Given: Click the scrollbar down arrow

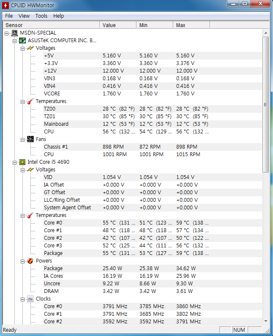Looking at the screenshot, I should point(266,321).
